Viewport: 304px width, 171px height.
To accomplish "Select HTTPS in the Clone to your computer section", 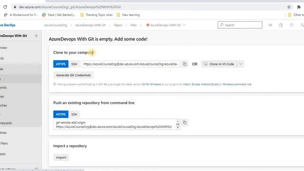I will pos(61,64).
